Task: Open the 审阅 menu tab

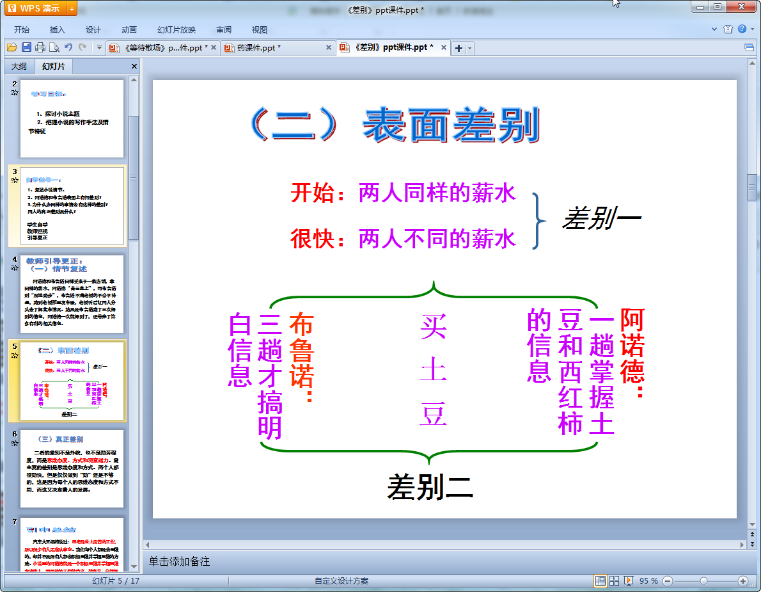Action: (224, 29)
